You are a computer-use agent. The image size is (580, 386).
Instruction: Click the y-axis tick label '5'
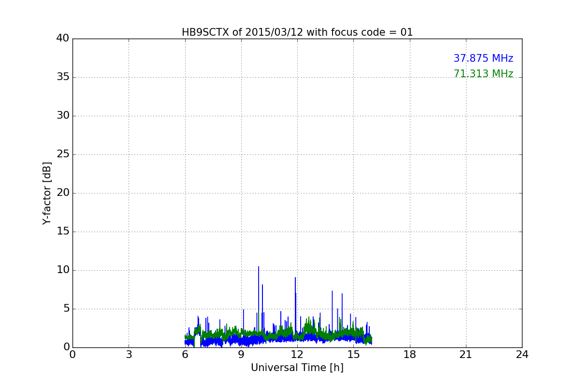click(66, 309)
